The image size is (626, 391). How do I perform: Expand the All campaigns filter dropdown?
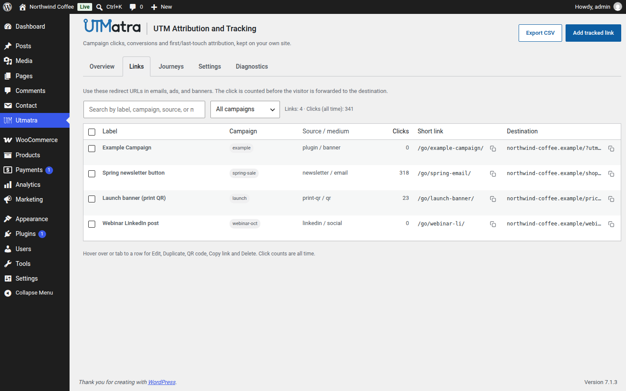tap(245, 109)
